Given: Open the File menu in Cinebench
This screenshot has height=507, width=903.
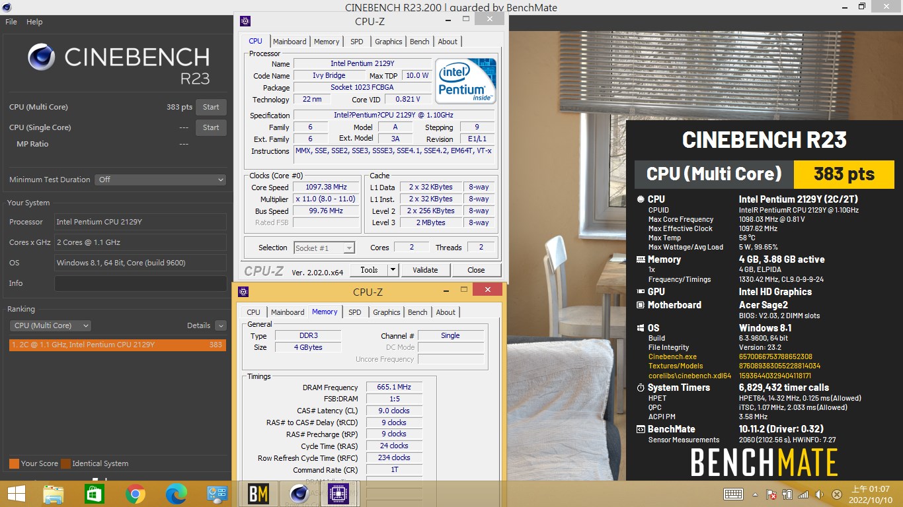Looking at the screenshot, I should (x=11, y=22).
